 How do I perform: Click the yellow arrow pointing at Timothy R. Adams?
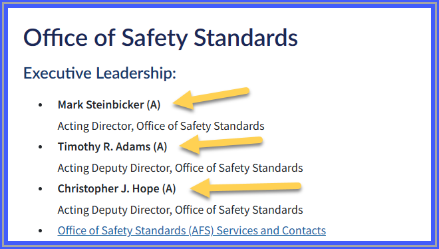(x=221, y=144)
